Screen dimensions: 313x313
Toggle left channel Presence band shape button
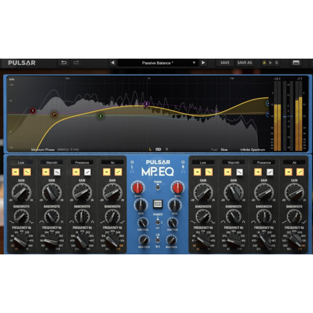coord(88,172)
